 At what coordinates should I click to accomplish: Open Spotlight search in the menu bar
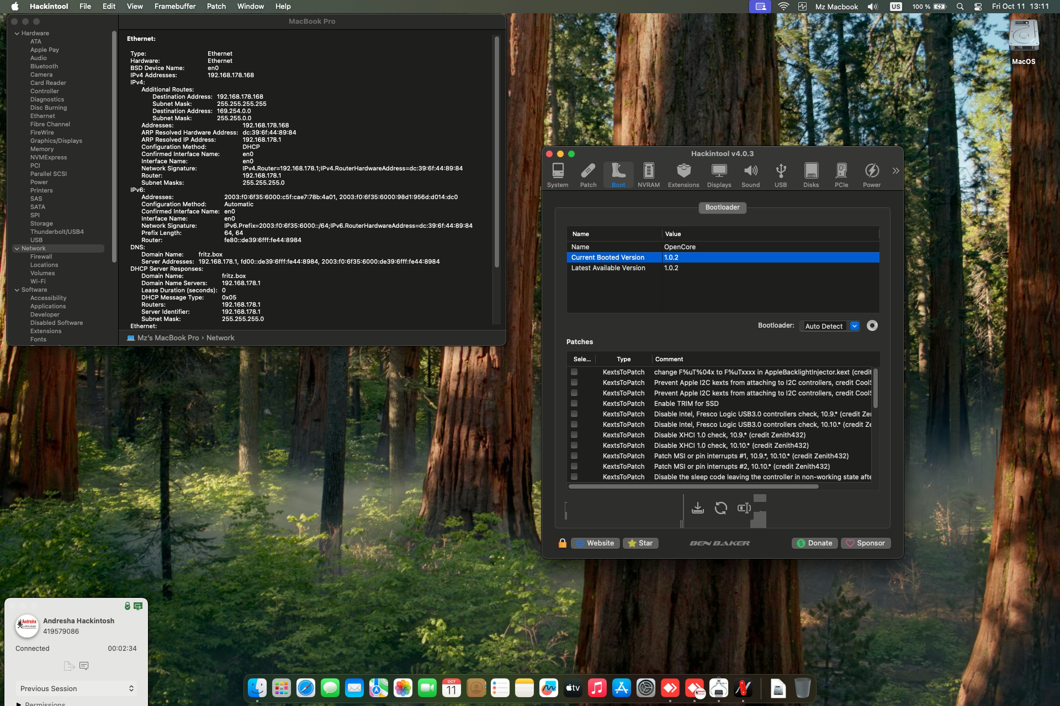click(960, 7)
